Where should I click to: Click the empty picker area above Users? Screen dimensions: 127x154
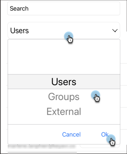[x=64, y=57]
